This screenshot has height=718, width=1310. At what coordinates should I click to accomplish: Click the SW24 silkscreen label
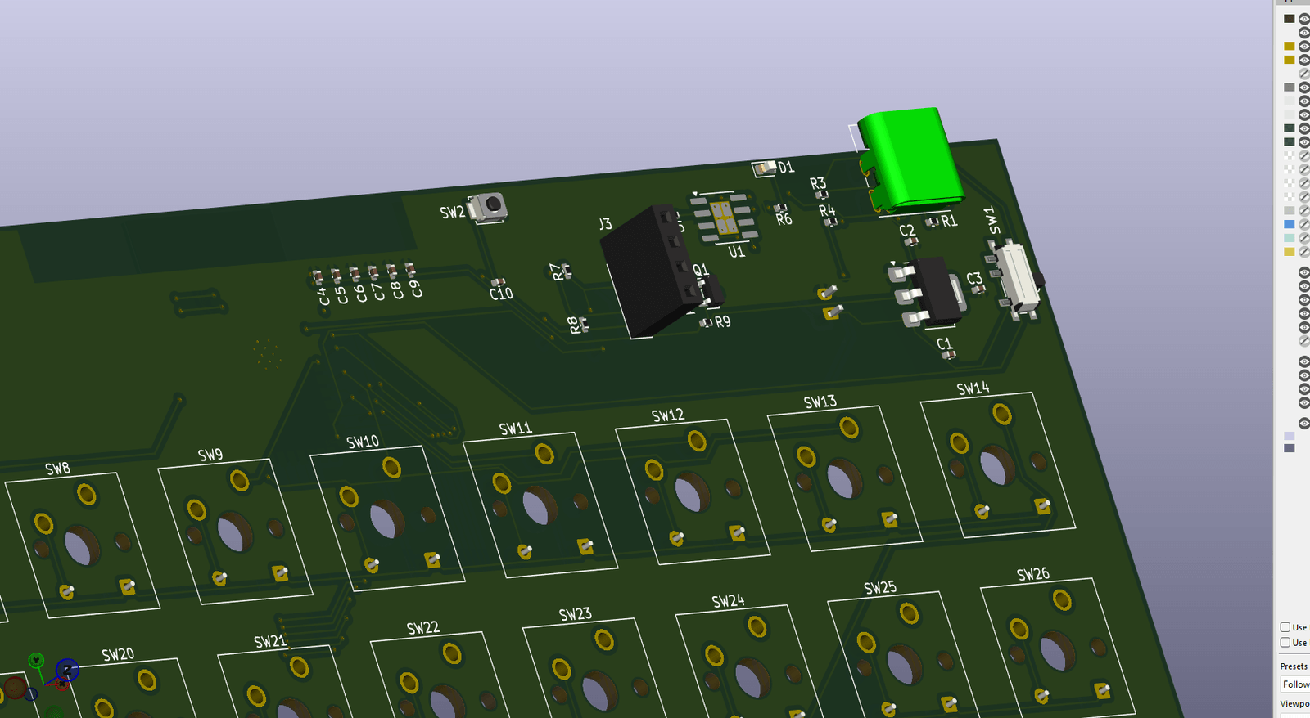tap(729, 601)
